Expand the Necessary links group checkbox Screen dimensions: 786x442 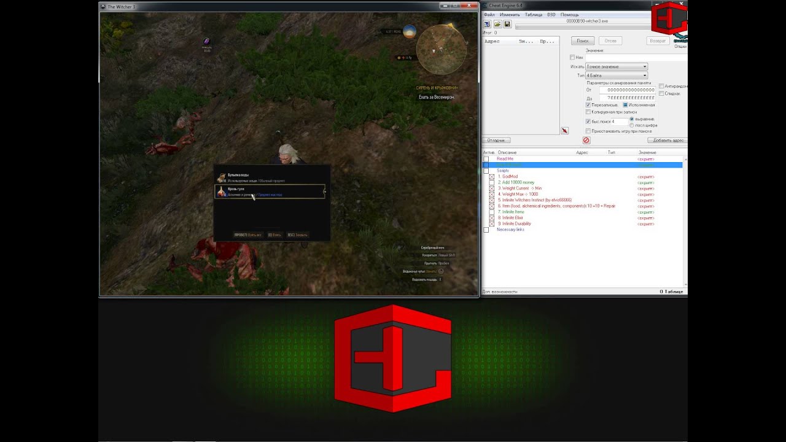coord(486,230)
